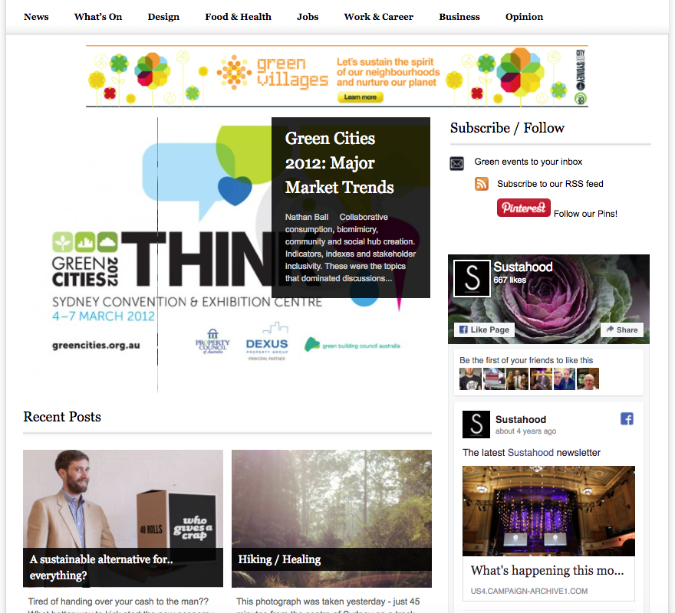The image size is (675, 613).
Task: Open the Pinterest logo badge
Action: [523, 208]
